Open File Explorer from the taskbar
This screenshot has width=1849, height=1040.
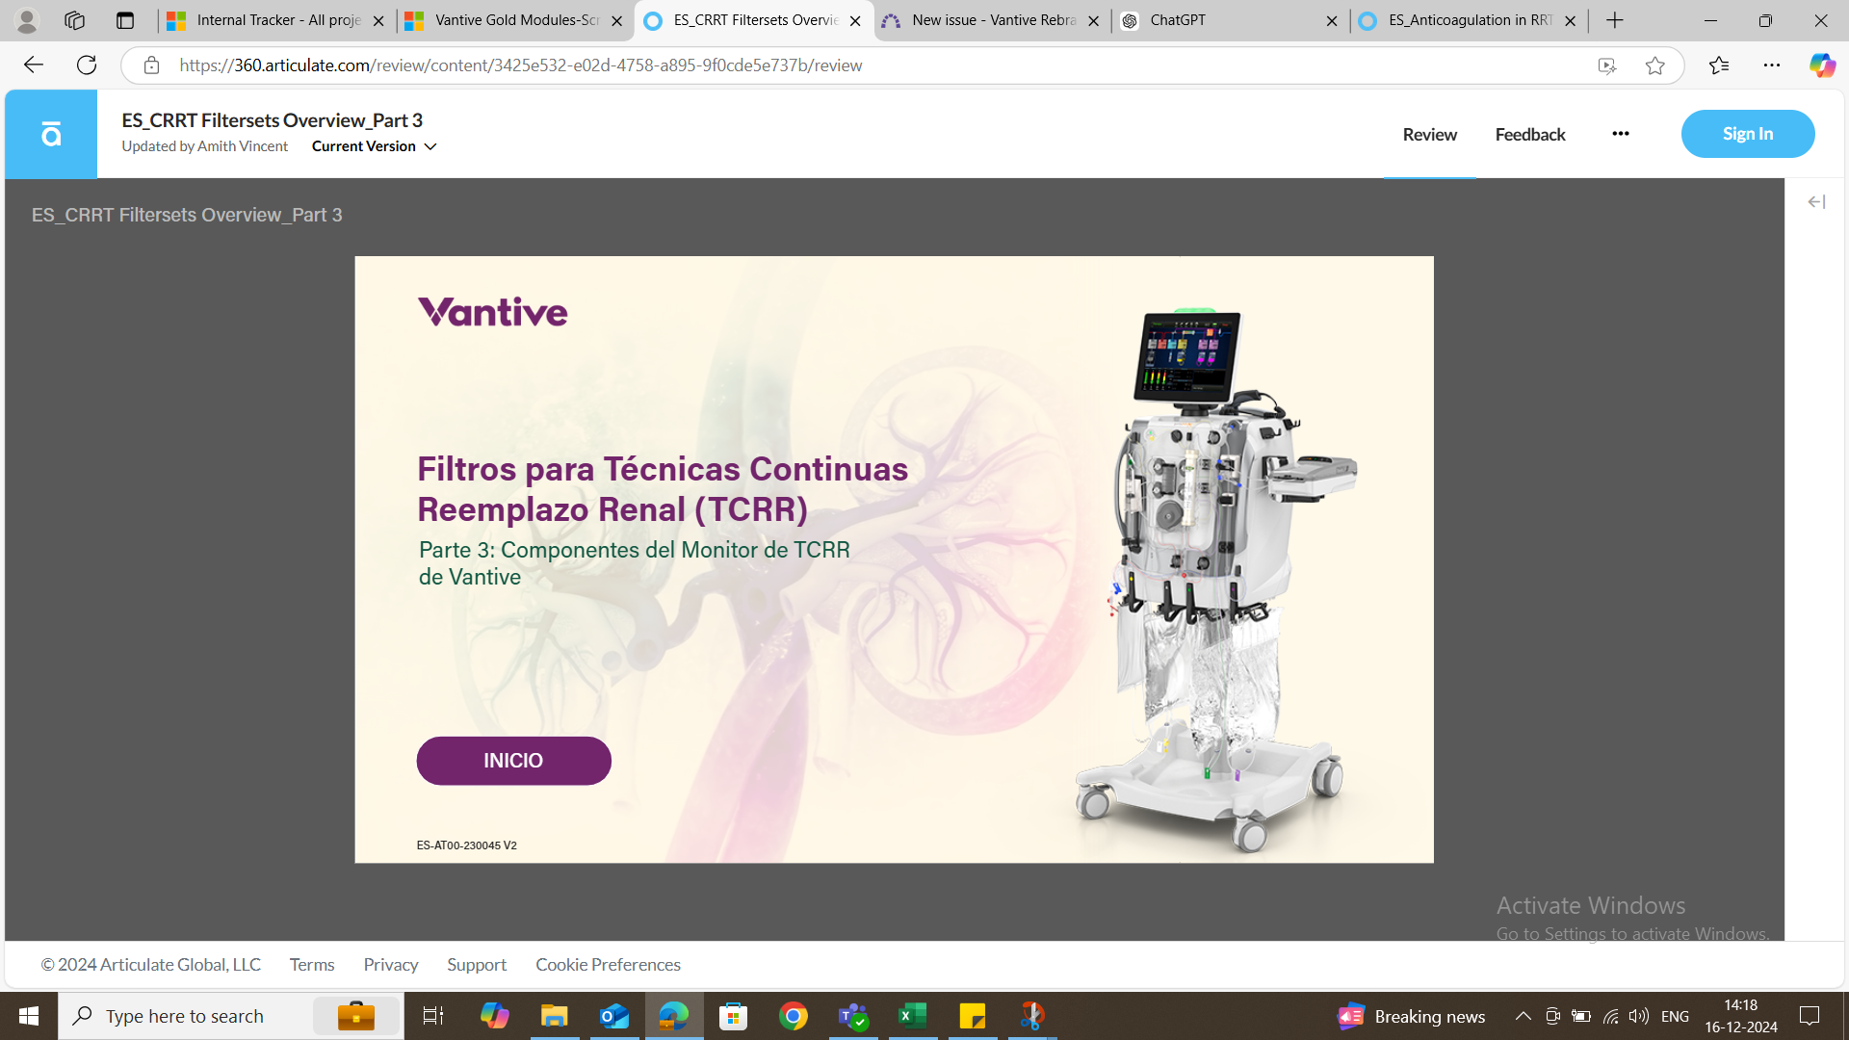[555, 1016]
